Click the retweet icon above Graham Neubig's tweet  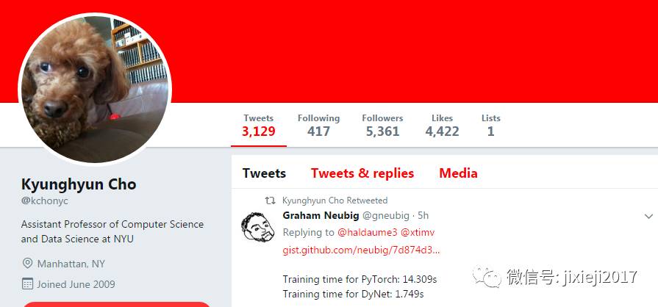tap(271, 201)
